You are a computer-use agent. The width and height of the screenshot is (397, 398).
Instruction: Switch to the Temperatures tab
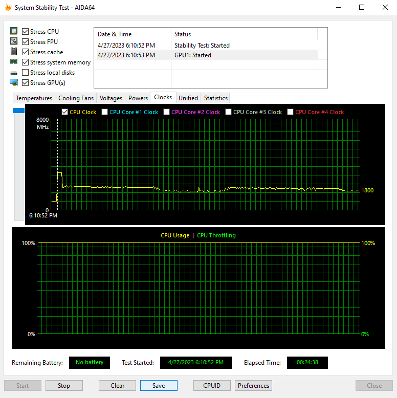click(34, 98)
